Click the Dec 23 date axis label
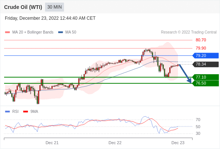This screenshot has width=220, height=149. click(x=178, y=143)
